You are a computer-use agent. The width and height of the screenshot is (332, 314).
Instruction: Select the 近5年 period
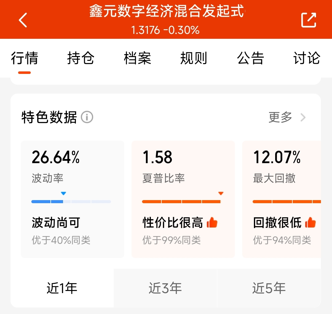pyautogui.click(x=269, y=288)
